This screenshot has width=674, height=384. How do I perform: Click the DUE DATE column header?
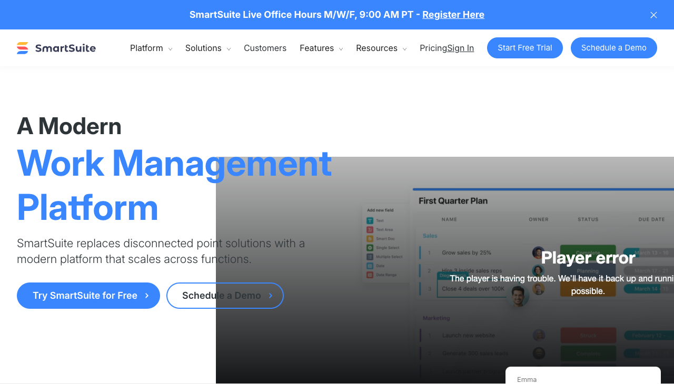pyautogui.click(x=652, y=219)
